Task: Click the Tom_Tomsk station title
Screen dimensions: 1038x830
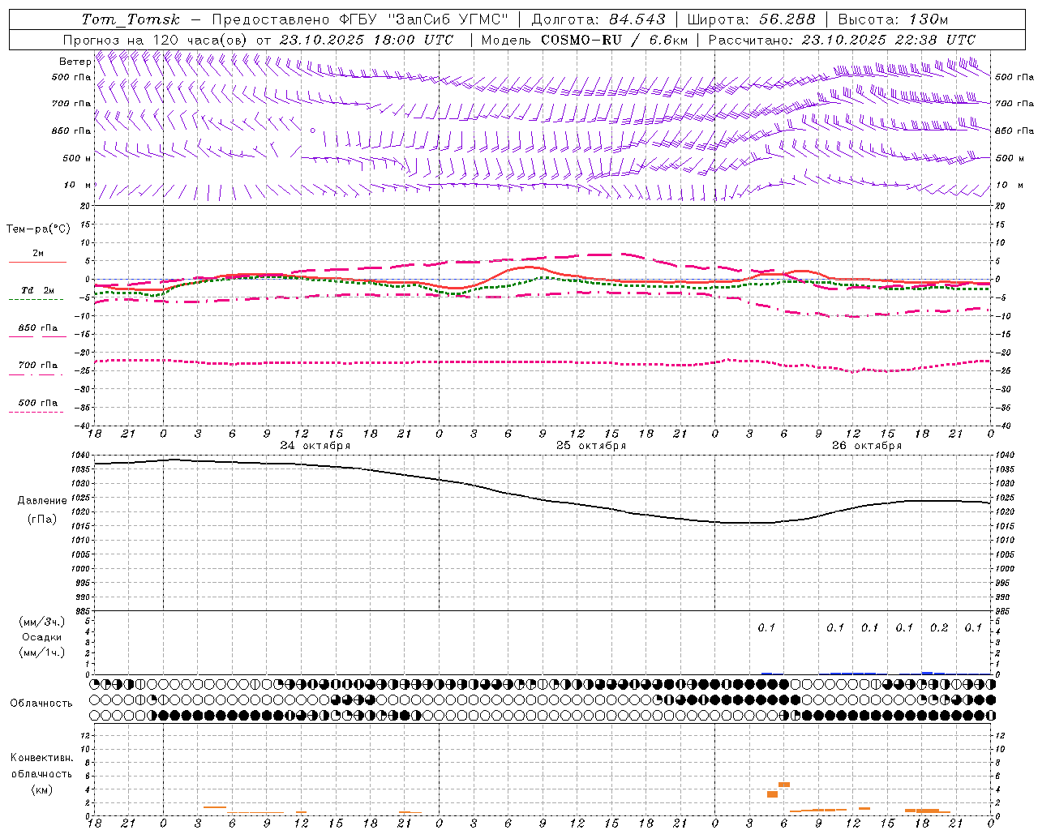Action: 131,19
